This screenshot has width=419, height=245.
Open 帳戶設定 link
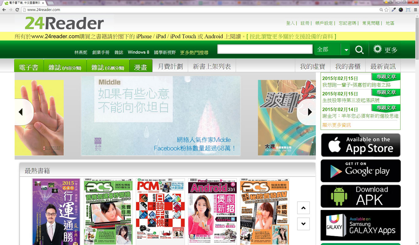[324, 23]
